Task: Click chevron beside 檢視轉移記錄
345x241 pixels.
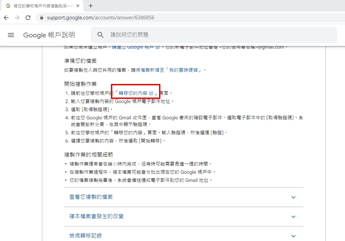Action: point(293,236)
